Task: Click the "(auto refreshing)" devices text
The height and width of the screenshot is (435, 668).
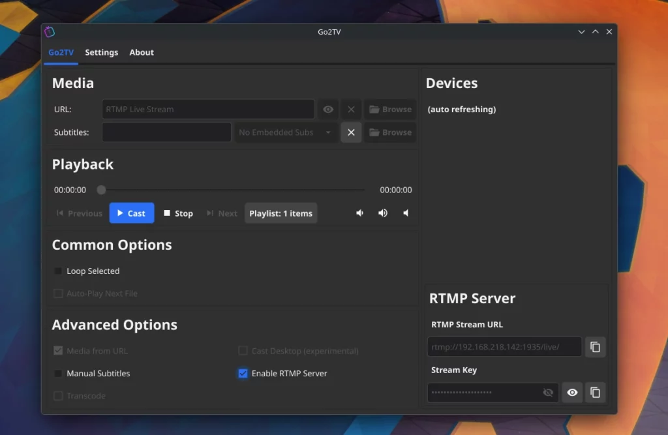Action: pyautogui.click(x=462, y=110)
